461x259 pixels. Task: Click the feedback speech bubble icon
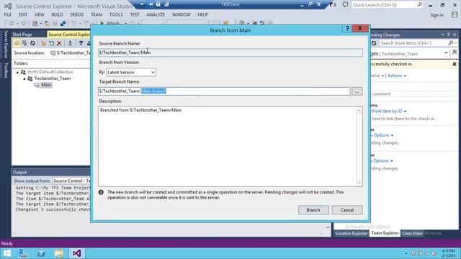346,5
